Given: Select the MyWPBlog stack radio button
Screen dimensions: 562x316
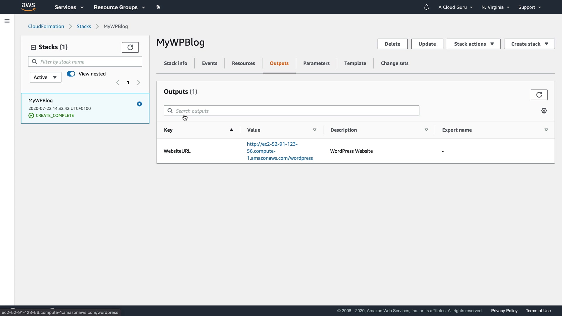Looking at the screenshot, I should (139, 104).
